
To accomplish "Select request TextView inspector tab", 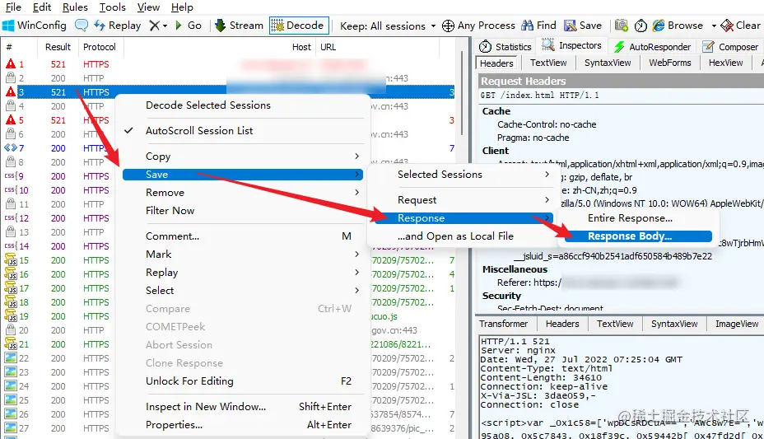I will tap(548, 63).
